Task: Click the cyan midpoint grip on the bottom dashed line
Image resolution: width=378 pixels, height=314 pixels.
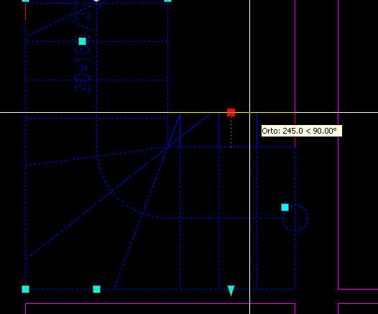Action: (97, 289)
